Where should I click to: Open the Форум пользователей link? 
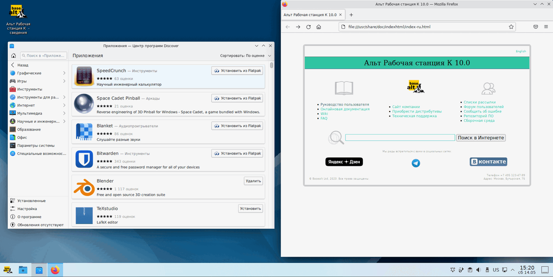coord(484,107)
